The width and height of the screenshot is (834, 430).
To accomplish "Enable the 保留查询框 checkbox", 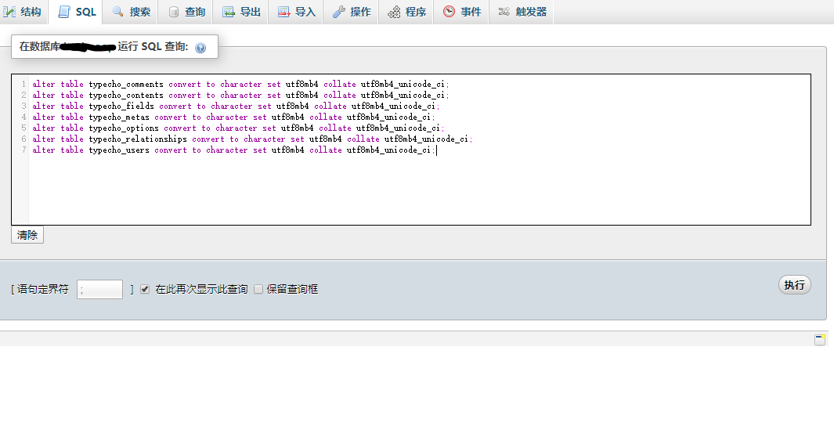I will pos(258,289).
